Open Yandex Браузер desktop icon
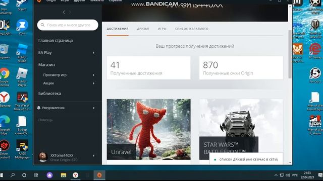 5,100
